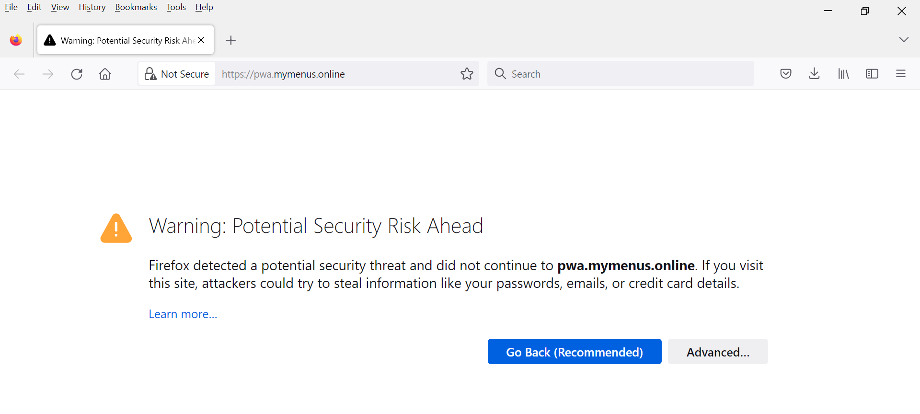Open the History menu
The height and width of the screenshot is (414, 920).
(x=92, y=7)
